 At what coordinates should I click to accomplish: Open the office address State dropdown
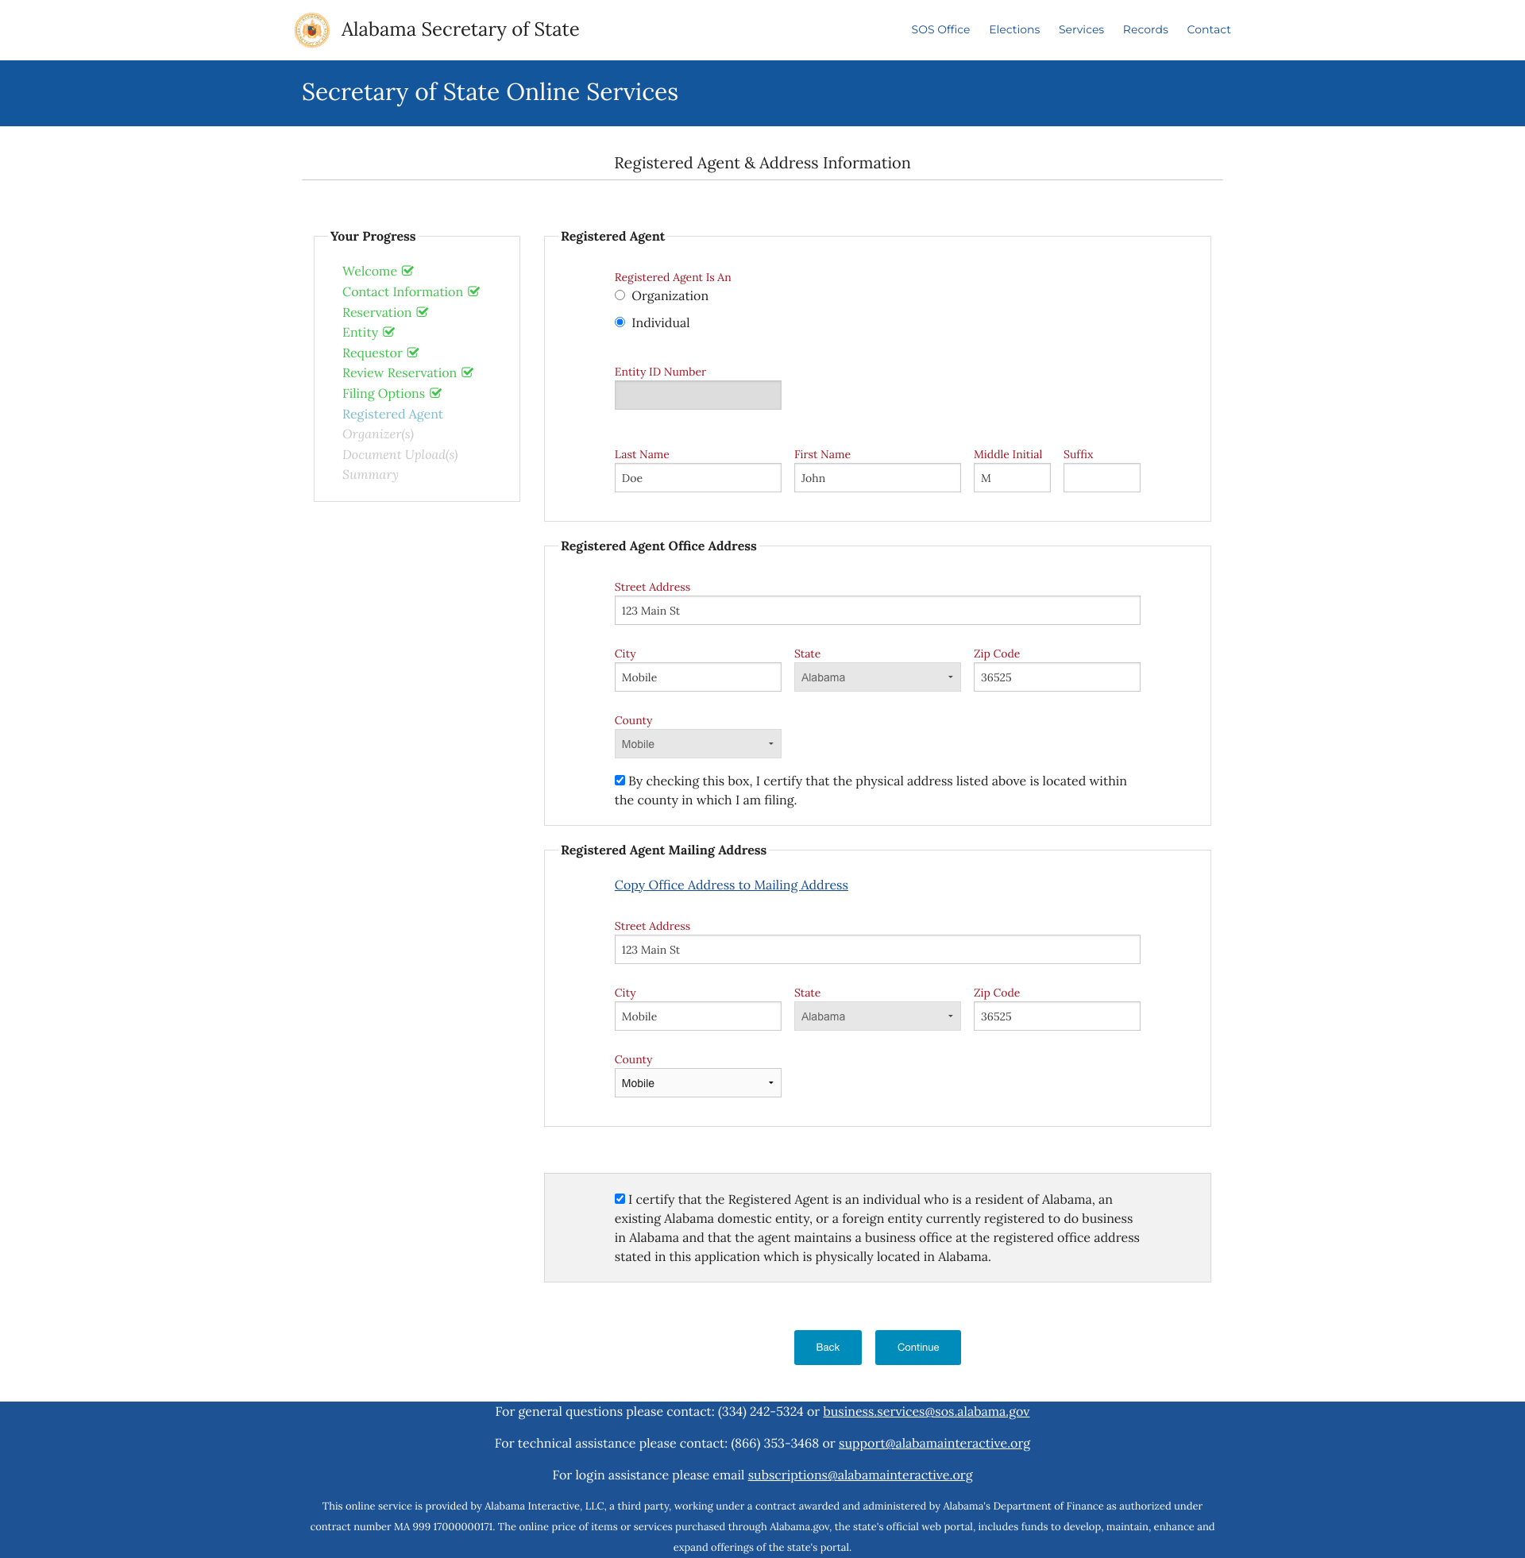[877, 677]
